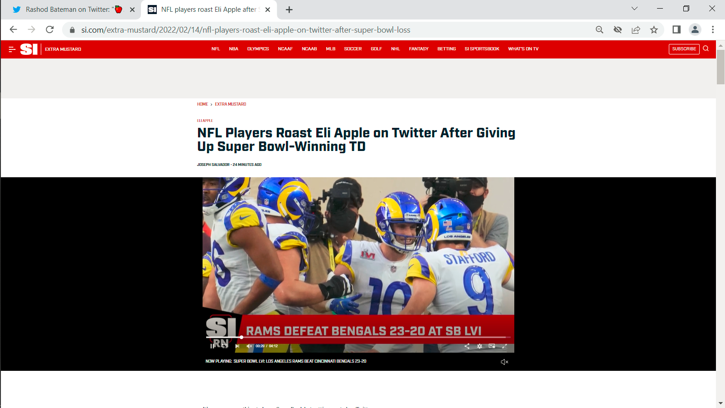Toggle the mute speaker below the video

pos(504,362)
